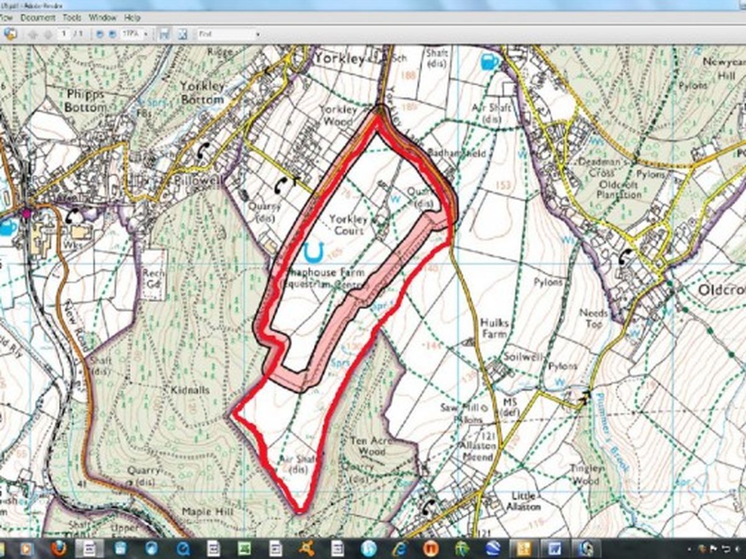This screenshot has width=746, height=559.
Task: Open the Document menu
Action: point(38,18)
